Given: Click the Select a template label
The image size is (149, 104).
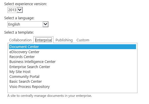Looking at the screenshot, I should (19, 32).
